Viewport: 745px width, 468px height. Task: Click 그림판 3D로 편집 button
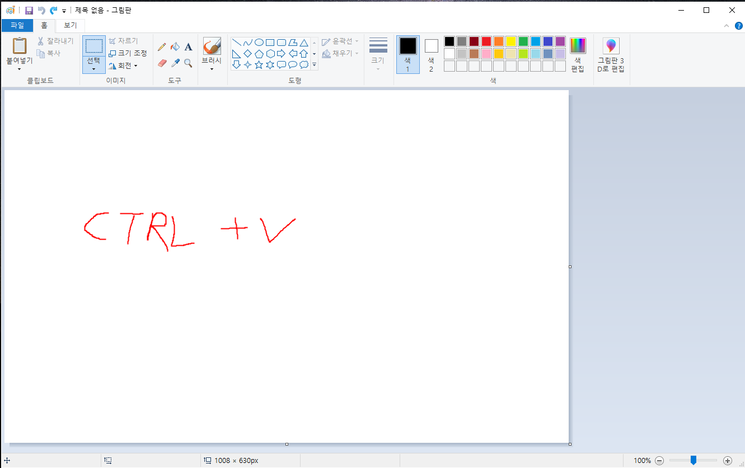611,55
